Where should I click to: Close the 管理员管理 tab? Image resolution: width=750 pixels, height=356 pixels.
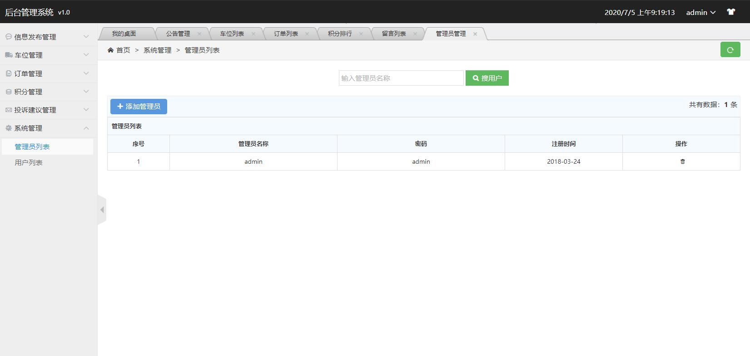[x=475, y=34]
